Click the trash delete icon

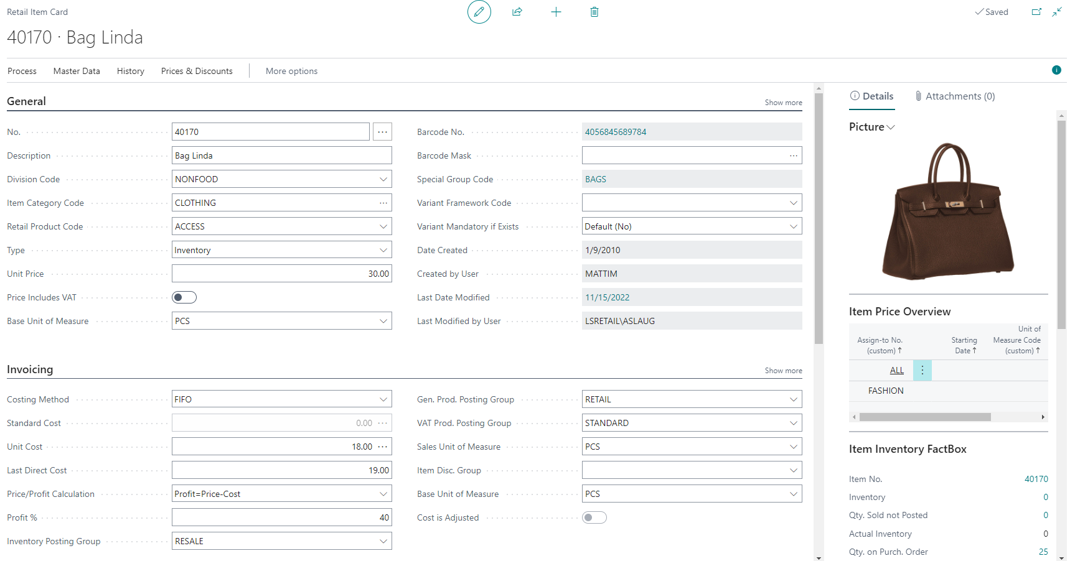point(594,12)
